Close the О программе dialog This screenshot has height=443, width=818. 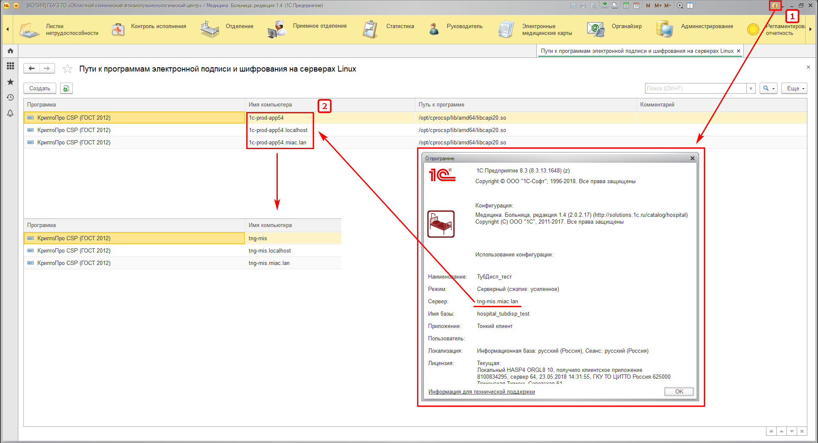pos(692,158)
